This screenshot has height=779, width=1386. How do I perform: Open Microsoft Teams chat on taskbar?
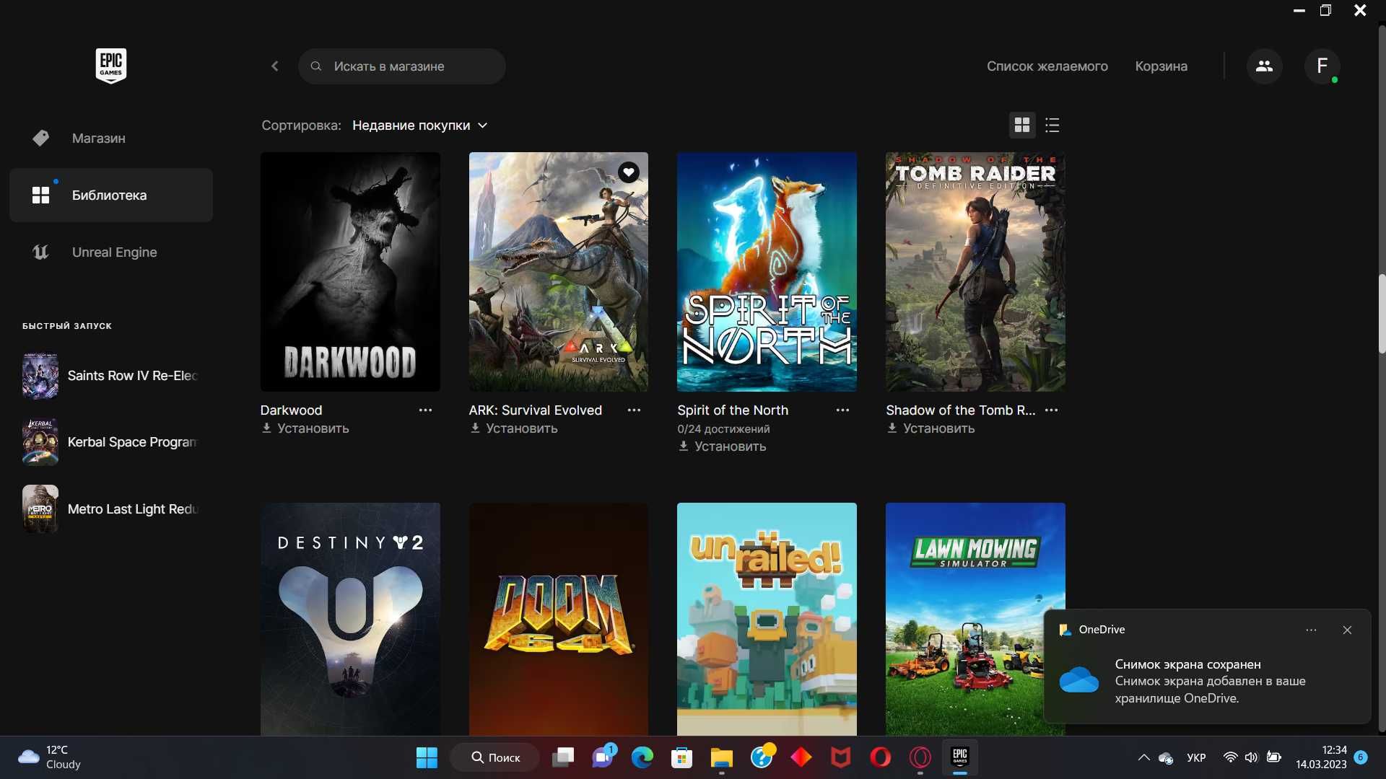[x=603, y=757]
